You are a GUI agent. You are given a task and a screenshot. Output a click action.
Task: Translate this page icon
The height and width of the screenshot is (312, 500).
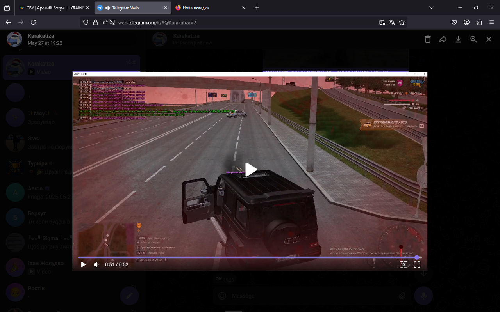pyautogui.click(x=392, y=22)
